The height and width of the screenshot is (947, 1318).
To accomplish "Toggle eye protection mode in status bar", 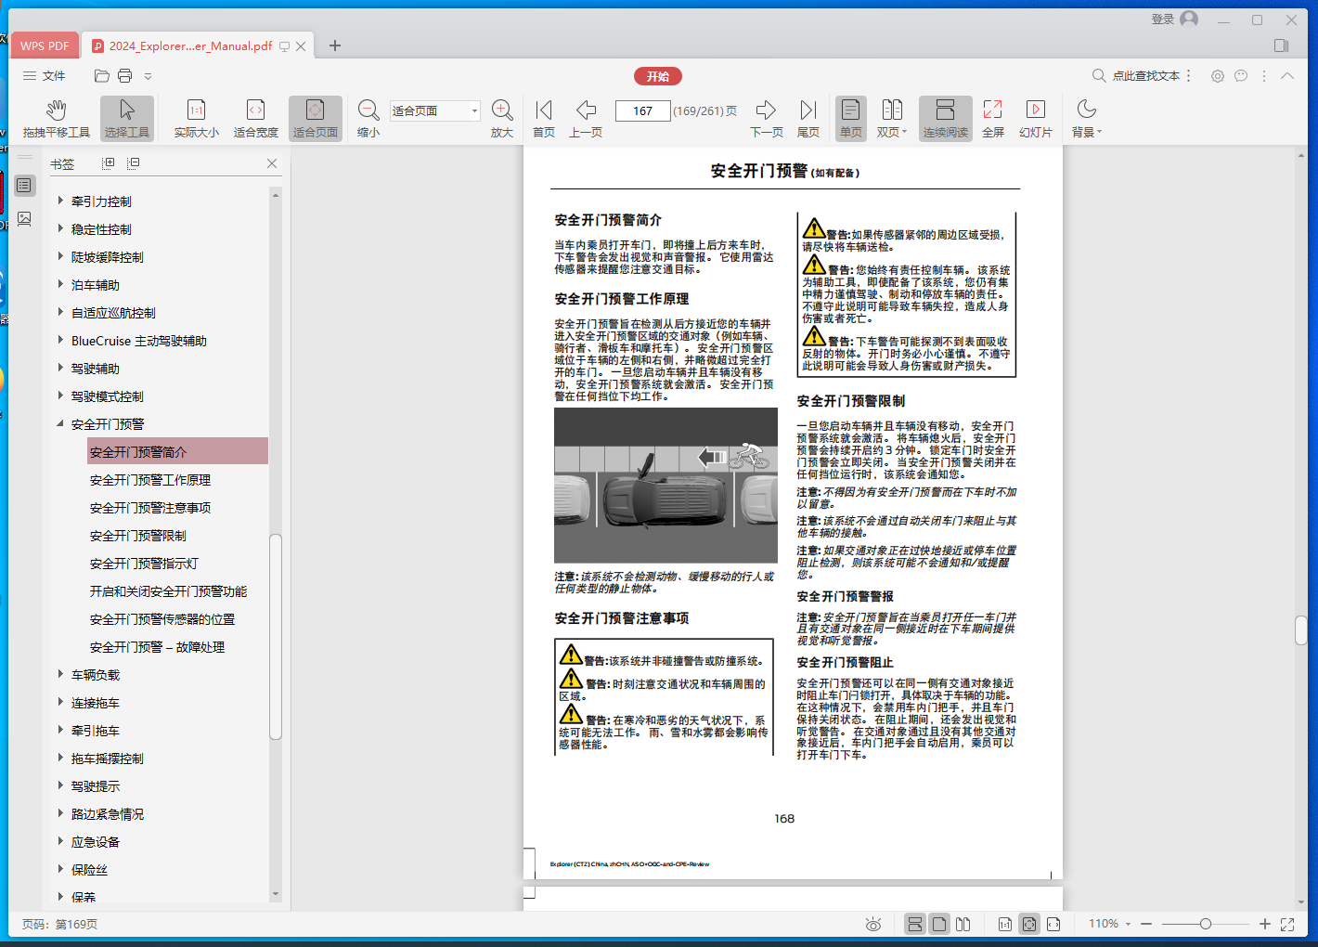I will 872,924.
